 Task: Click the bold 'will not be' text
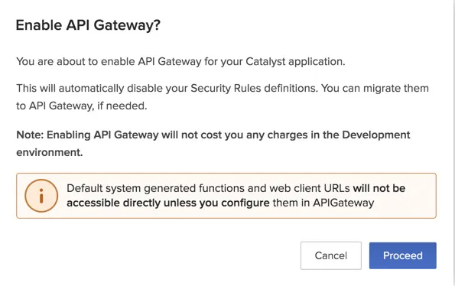click(379, 188)
